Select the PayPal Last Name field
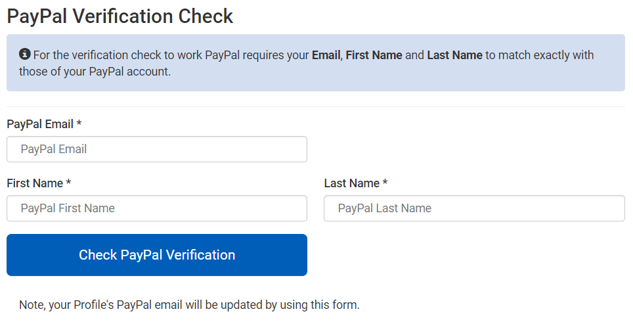Viewport: 633px width, 322px height. pos(474,208)
